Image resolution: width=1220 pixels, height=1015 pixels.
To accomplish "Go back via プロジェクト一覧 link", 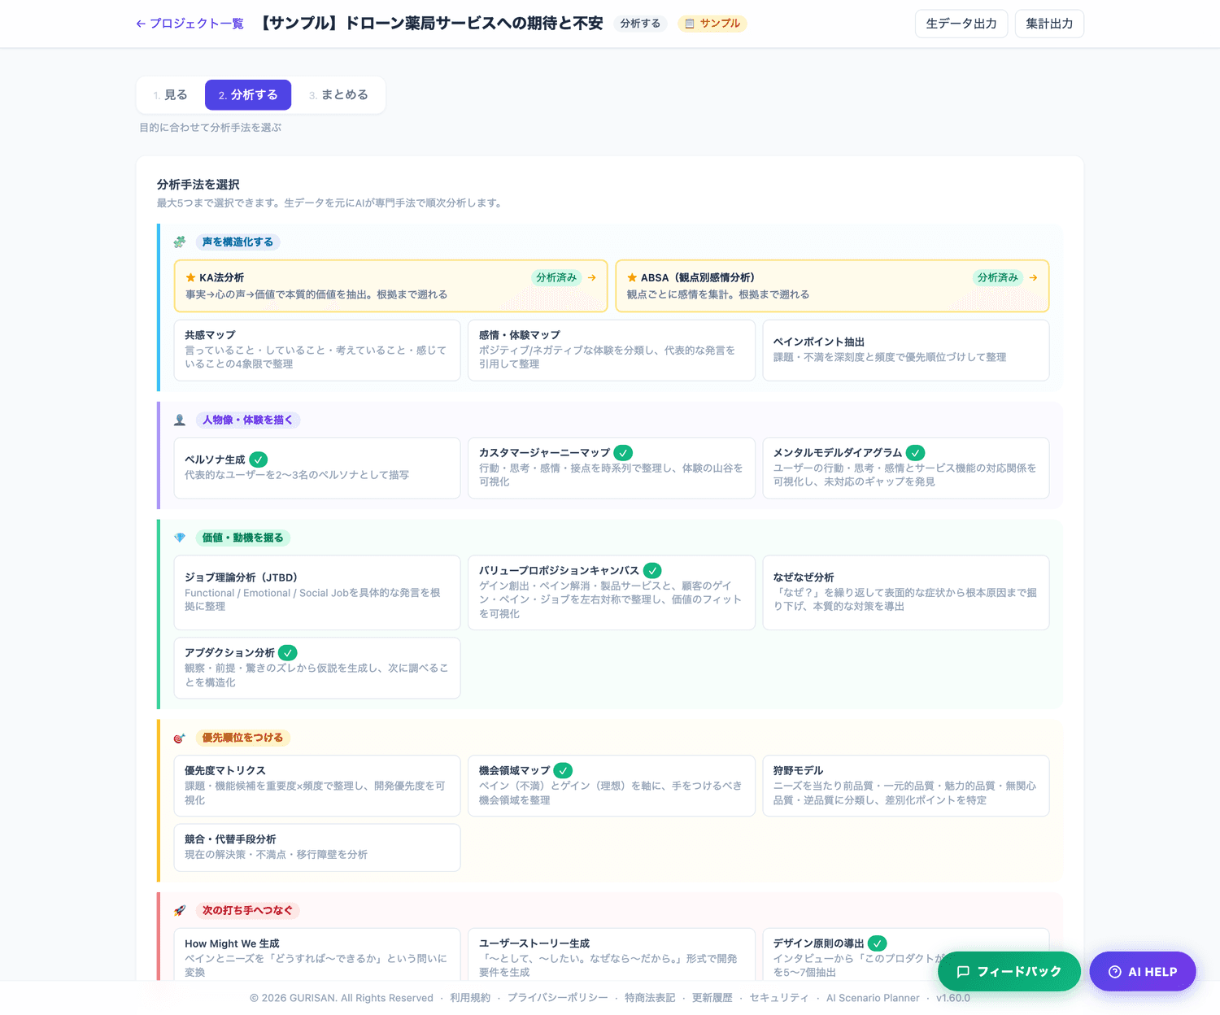I will point(190,24).
